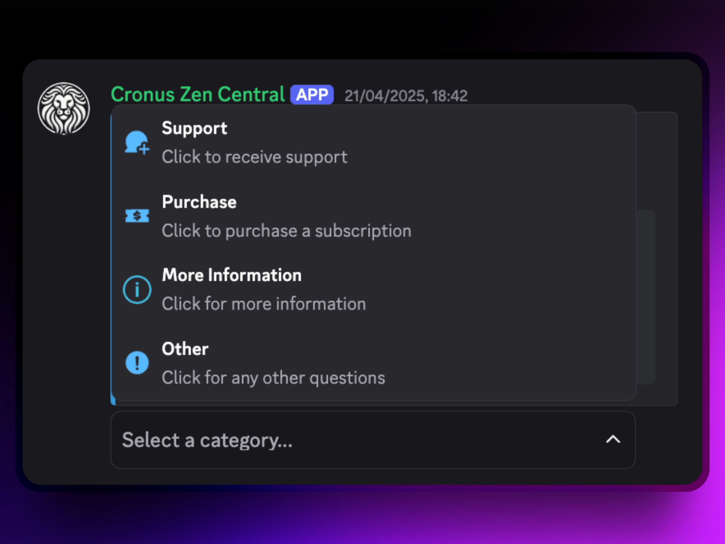Collapse the category dropdown with chevron arrow
The image size is (725, 544).
click(x=613, y=439)
